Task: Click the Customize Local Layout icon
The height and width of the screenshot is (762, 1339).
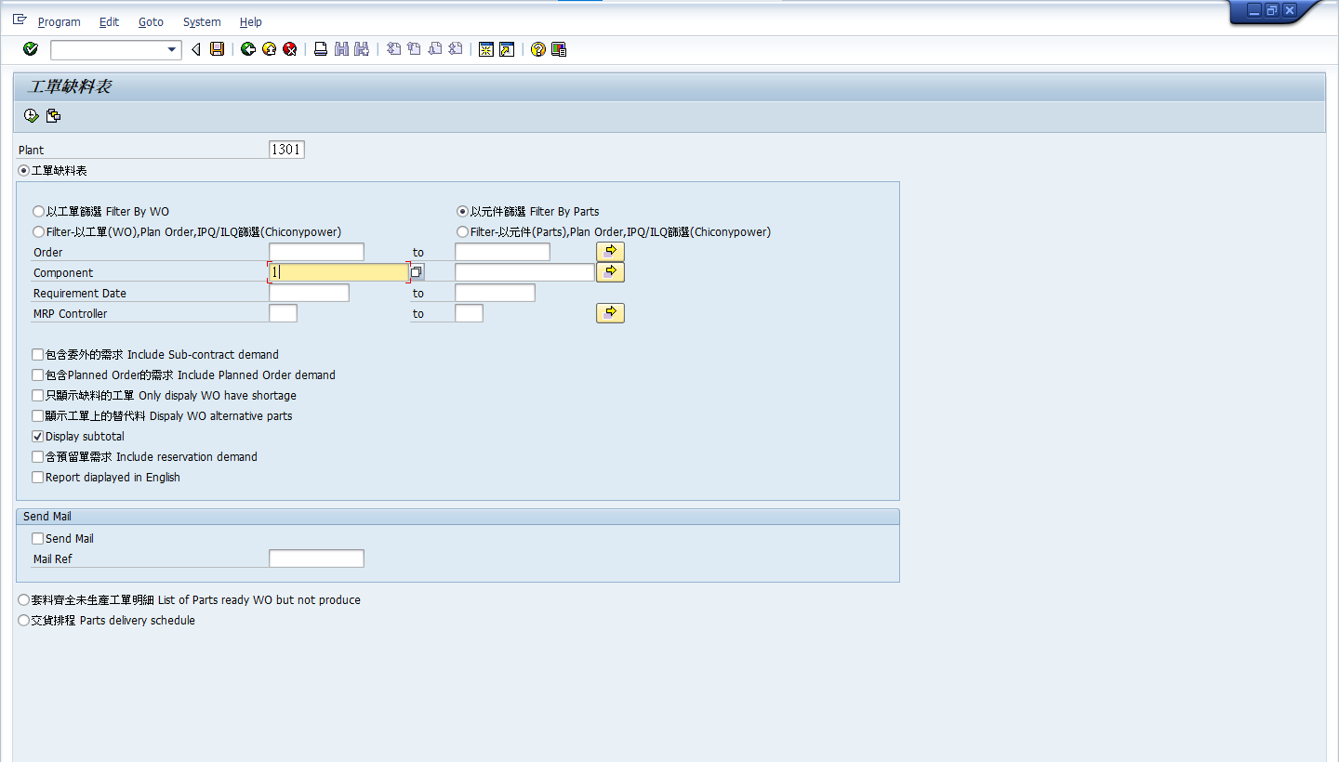Action: [x=559, y=49]
